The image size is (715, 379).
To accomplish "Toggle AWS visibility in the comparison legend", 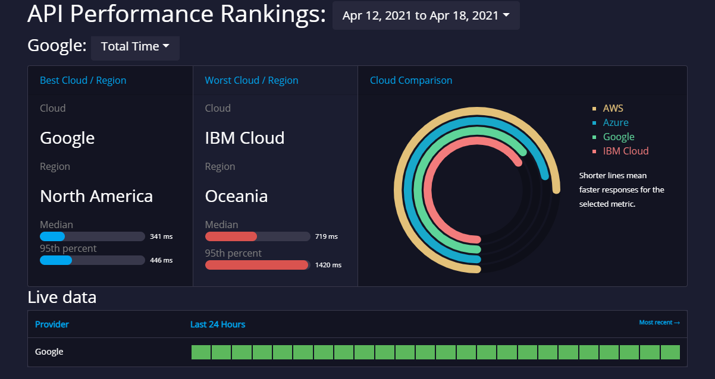I will pyautogui.click(x=614, y=108).
